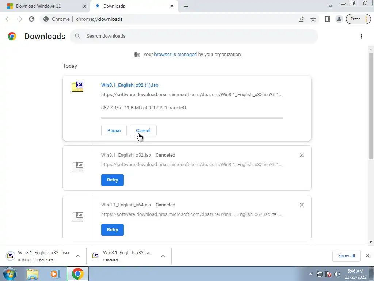Remove canceled Win8.1_English_x64.iso from list

(x=301, y=205)
